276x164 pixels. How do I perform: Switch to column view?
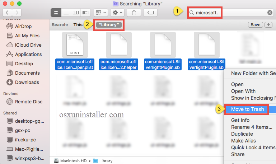(76, 13)
